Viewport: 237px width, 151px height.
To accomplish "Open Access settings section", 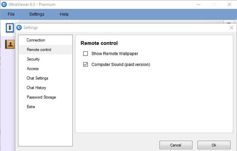I will [x=45, y=69].
